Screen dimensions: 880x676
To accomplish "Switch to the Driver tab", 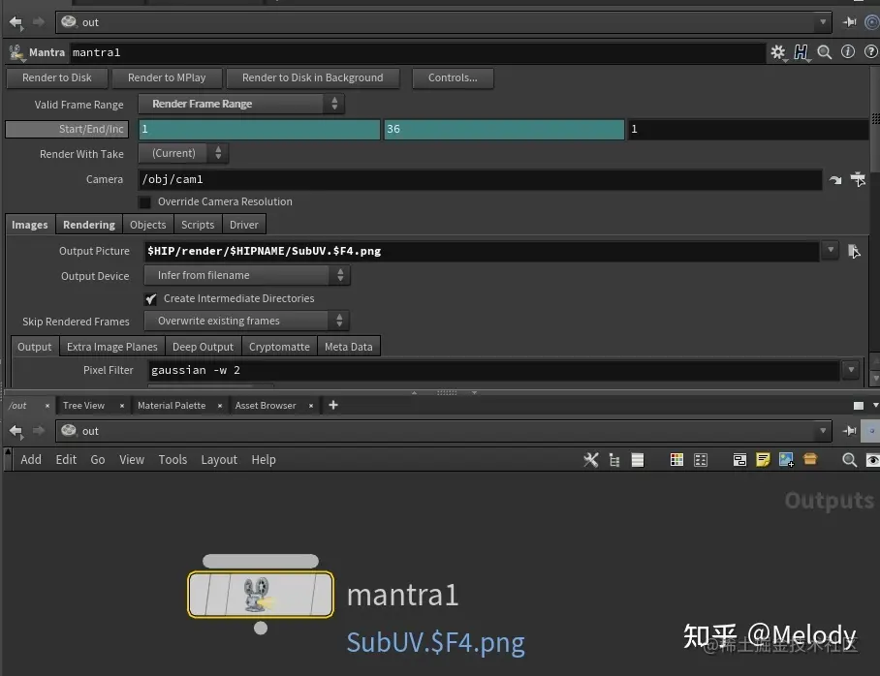I will 243,225.
